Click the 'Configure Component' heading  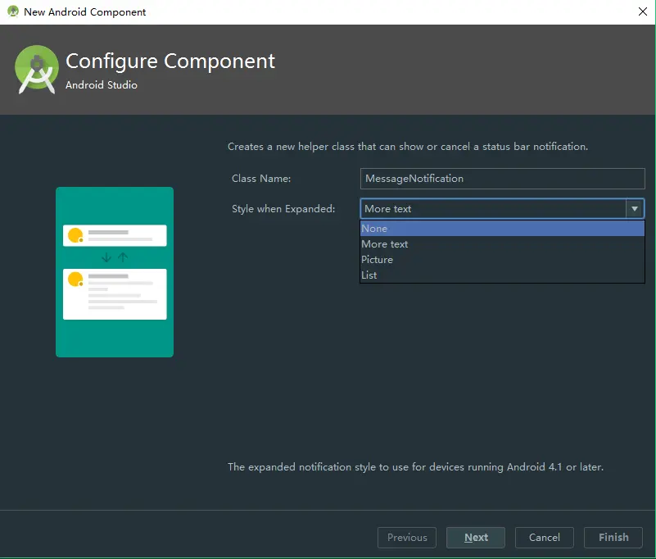point(170,61)
